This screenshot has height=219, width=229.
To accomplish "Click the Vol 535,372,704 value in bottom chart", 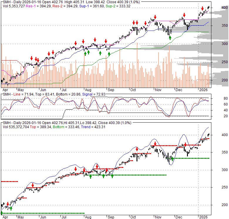I will click(16, 127).
